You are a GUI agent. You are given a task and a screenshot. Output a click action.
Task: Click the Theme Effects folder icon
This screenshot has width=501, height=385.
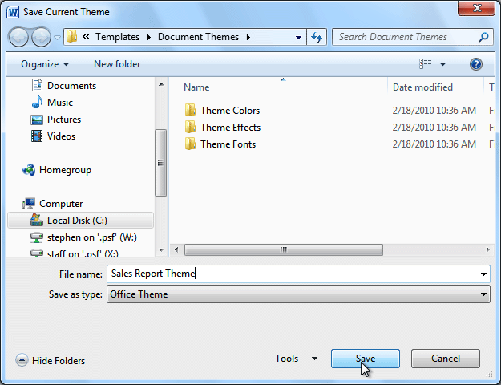[x=190, y=127]
